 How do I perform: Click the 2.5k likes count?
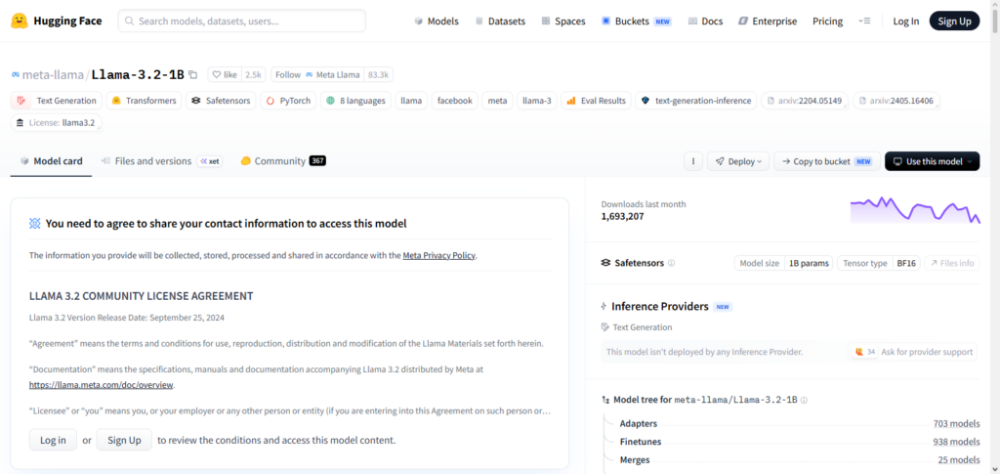[253, 74]
